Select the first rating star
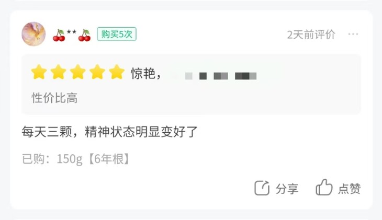Image resolution: width=382 pixels, height=220 pixels. pyautogui.click(x=39, y=72)
